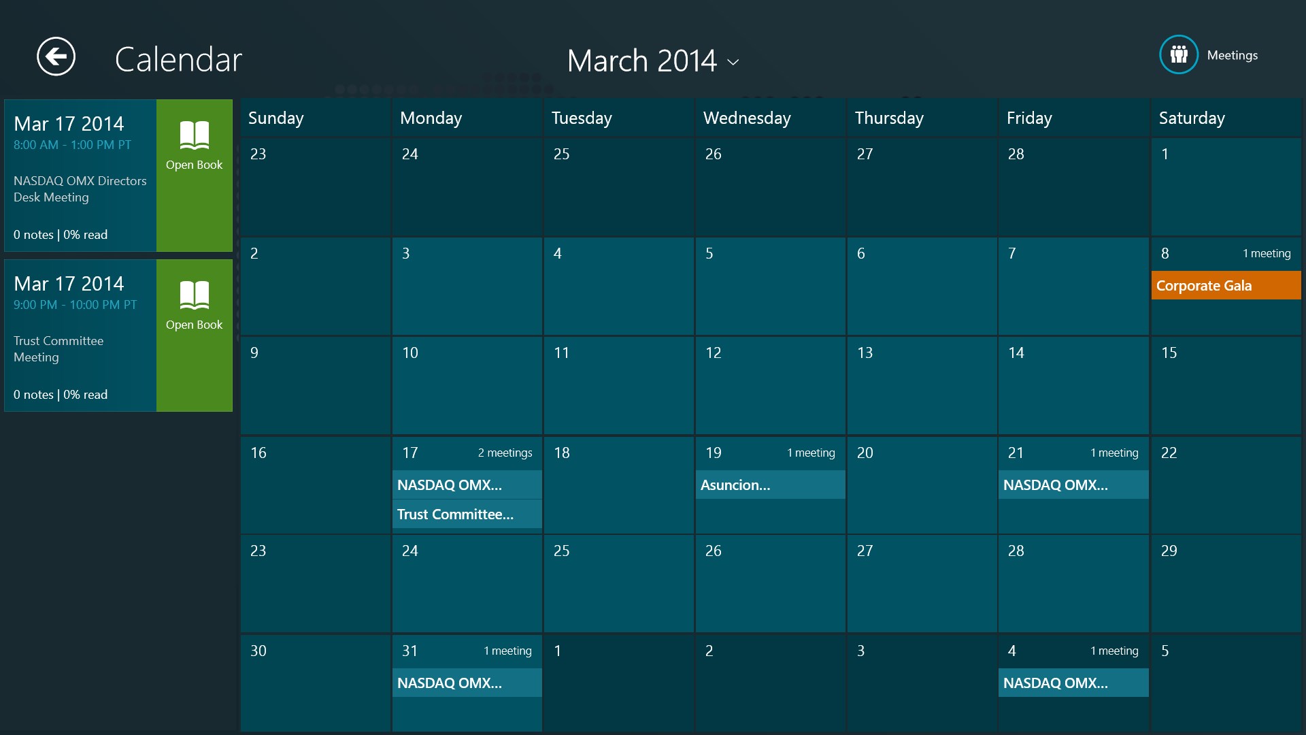Image resolution: width=1306 pixels, height=735 pixels.
Task: Select Saturday March 29 cell
Action: 1226,584
